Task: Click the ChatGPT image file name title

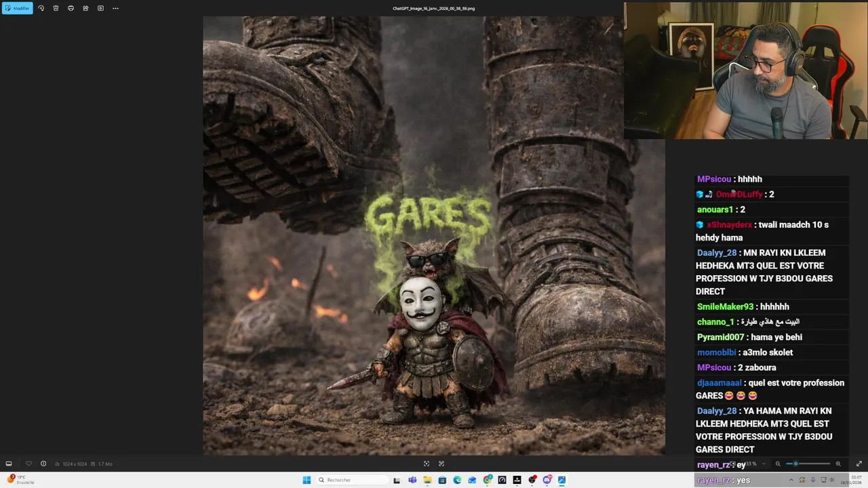Action: [434, 9]
